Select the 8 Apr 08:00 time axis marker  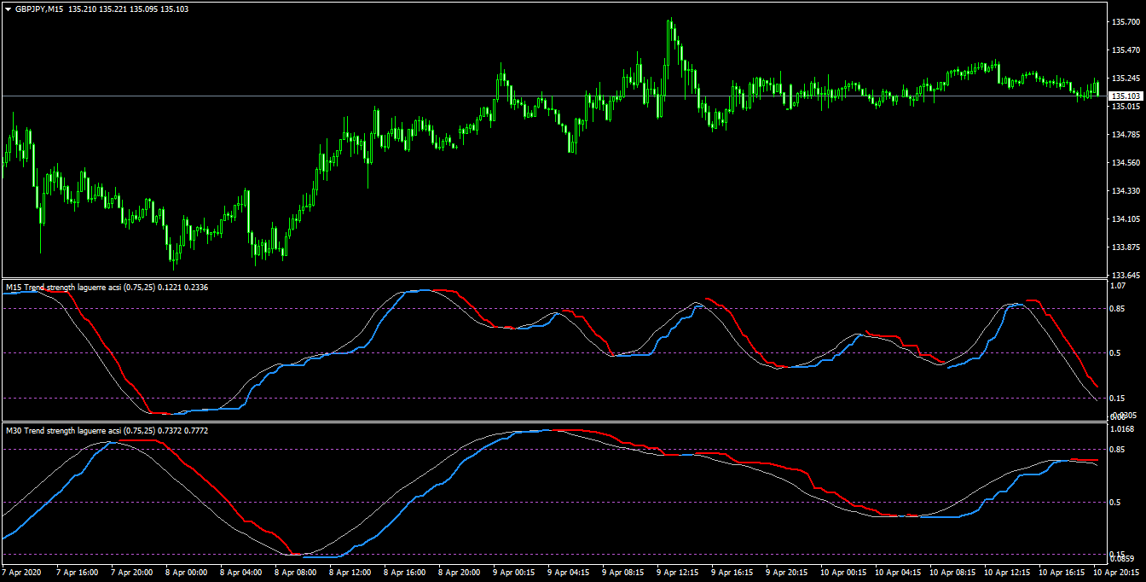click(x=298, y=573)
